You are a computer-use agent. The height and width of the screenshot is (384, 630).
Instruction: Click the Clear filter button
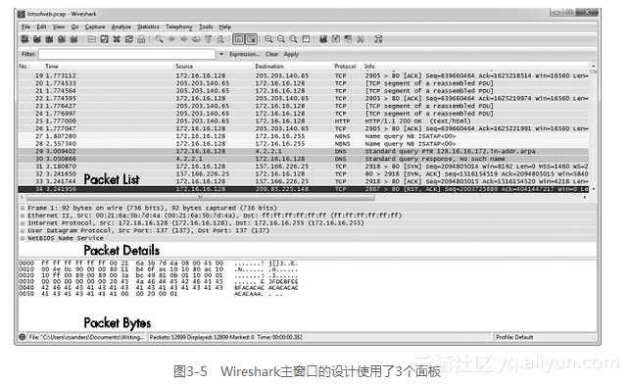(271, 54)
